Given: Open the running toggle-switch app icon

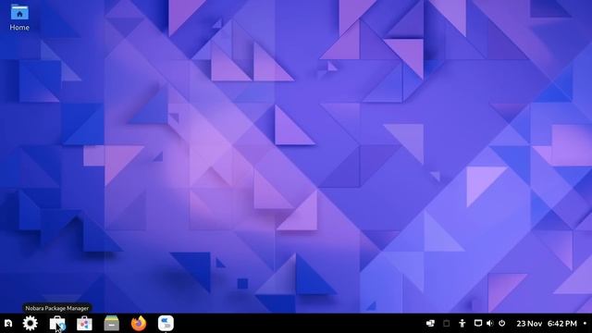Looking at the screenshot, I should click(166, 323).
